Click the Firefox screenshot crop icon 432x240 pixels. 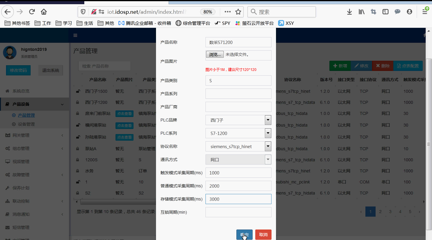point(373,12)
